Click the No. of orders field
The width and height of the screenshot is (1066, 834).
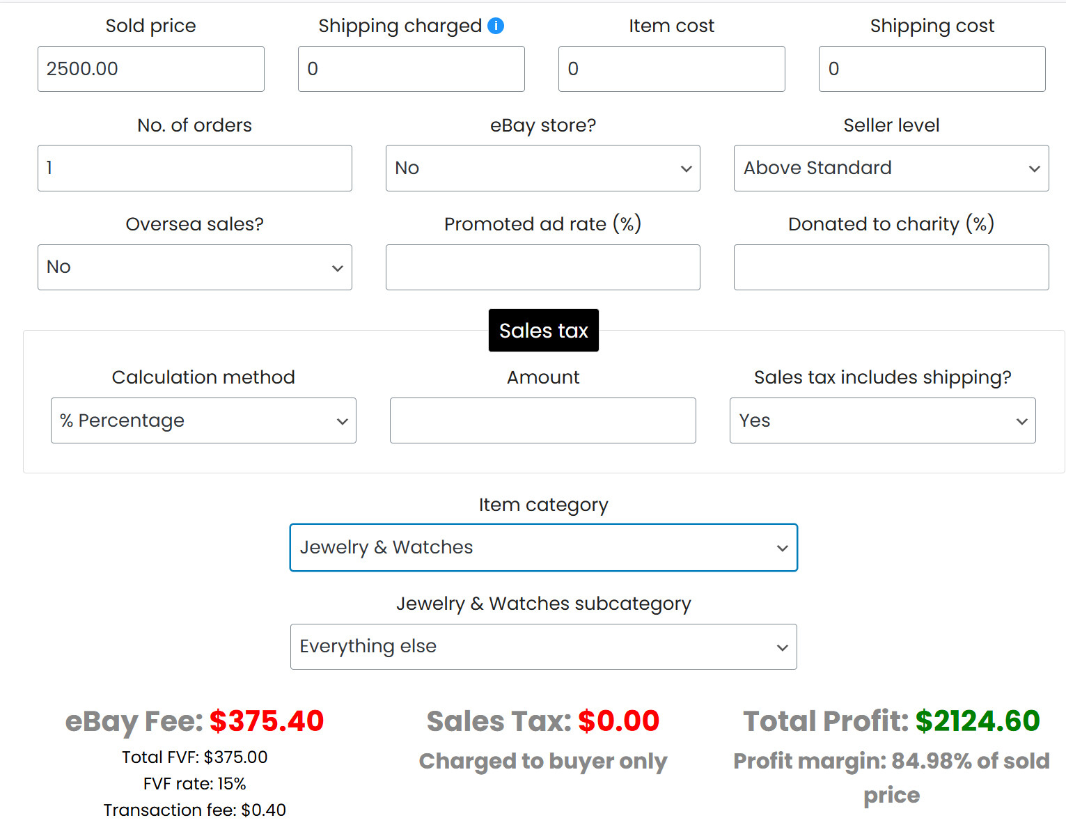tap(195, 168)
